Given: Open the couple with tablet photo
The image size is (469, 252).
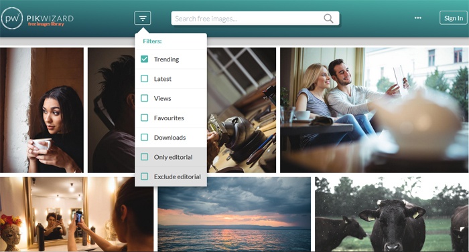Looking at the screenshot, I should (374, 110).
